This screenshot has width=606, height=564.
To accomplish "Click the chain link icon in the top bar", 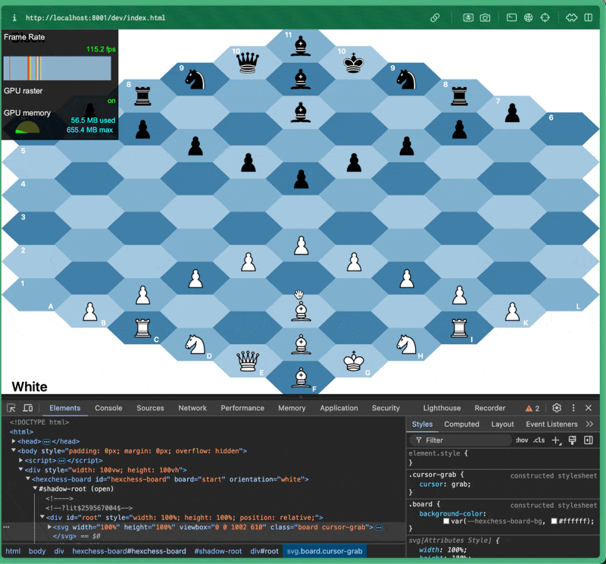I will 435,17.
